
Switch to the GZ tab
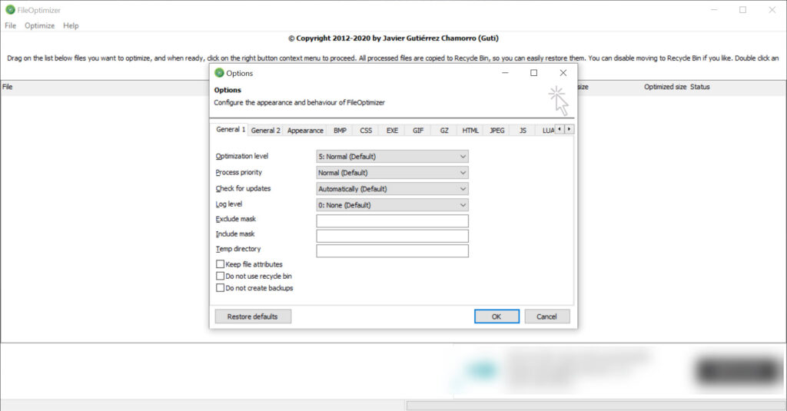point(444,131)
